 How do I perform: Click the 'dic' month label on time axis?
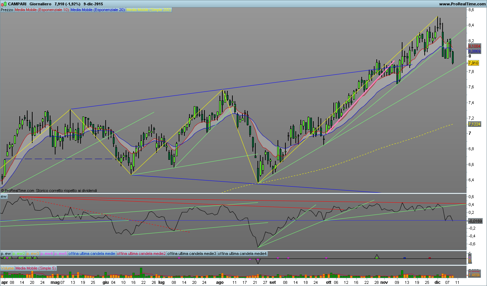[437, 282]
